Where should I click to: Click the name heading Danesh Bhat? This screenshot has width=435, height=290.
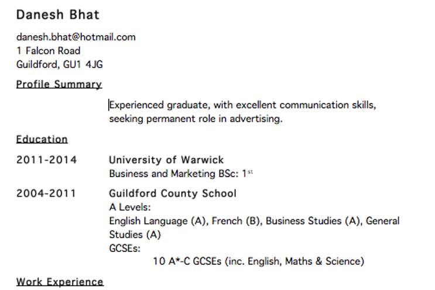click(x=58, y=15)
